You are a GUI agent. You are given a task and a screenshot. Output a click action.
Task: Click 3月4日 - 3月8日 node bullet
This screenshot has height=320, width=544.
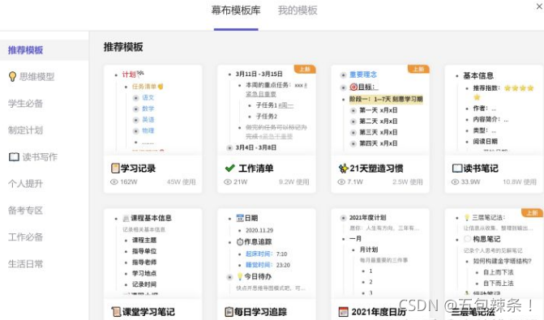(x=229, y=148)
